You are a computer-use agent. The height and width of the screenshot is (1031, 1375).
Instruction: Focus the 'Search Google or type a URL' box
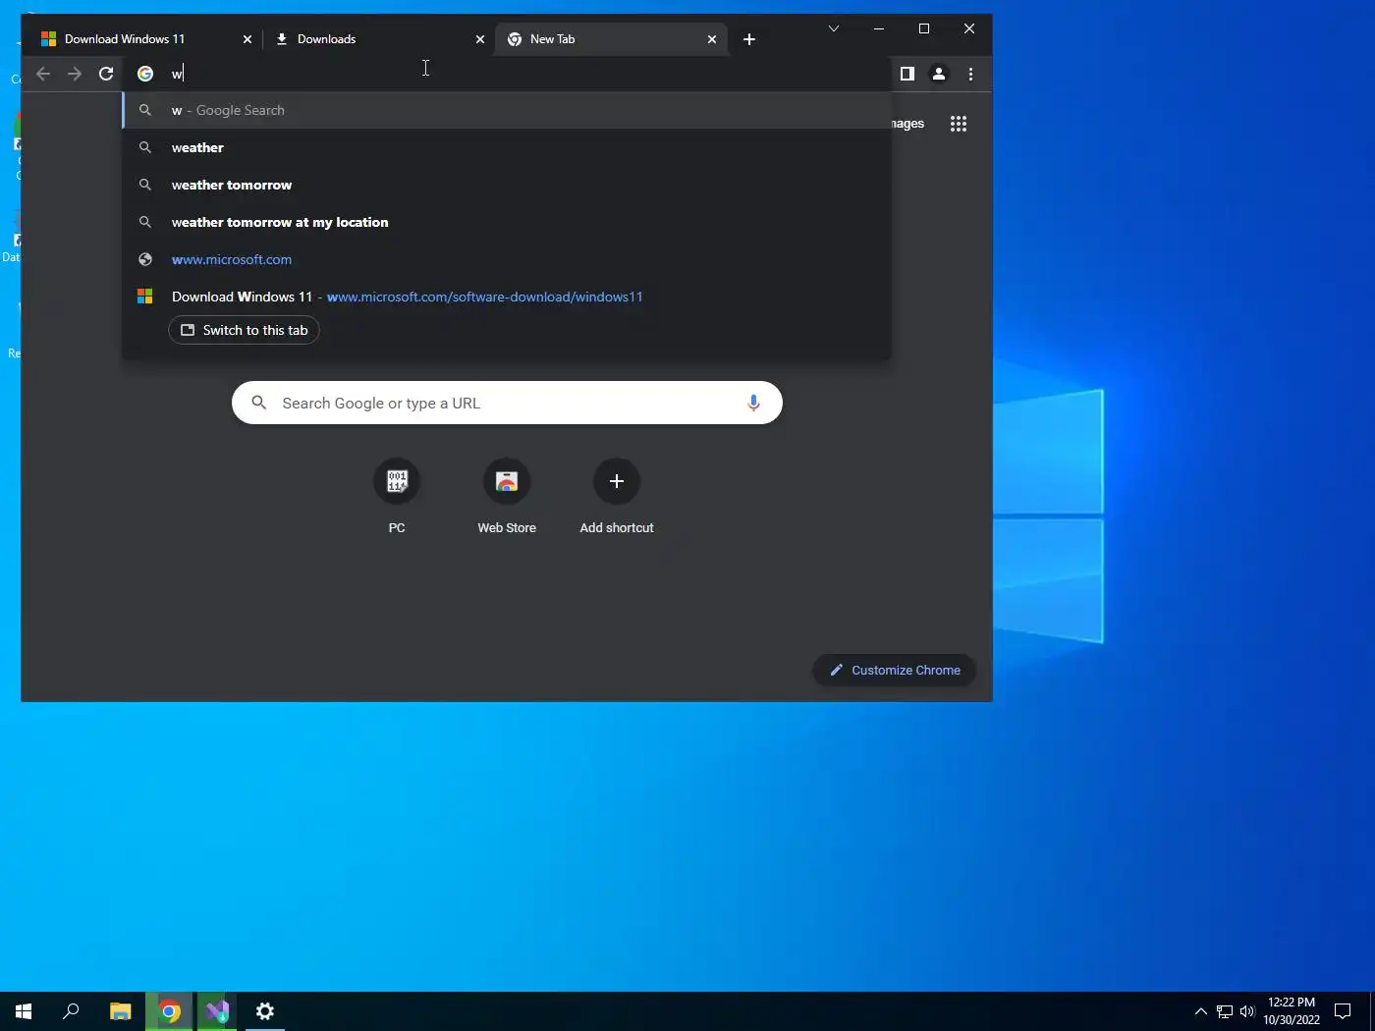(x=507, y=403)
